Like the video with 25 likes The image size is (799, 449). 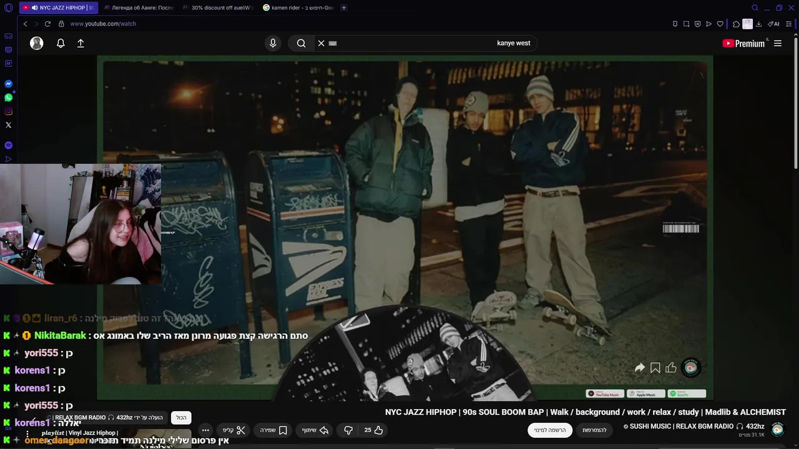(374, 430)
